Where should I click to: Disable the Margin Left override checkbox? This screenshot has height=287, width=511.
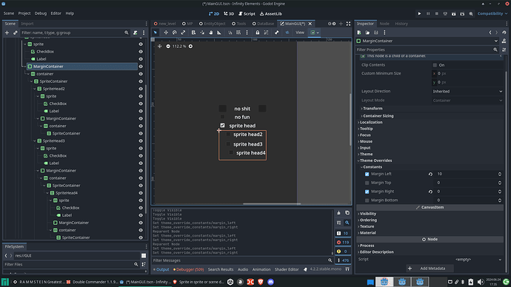tap(367, 174)
